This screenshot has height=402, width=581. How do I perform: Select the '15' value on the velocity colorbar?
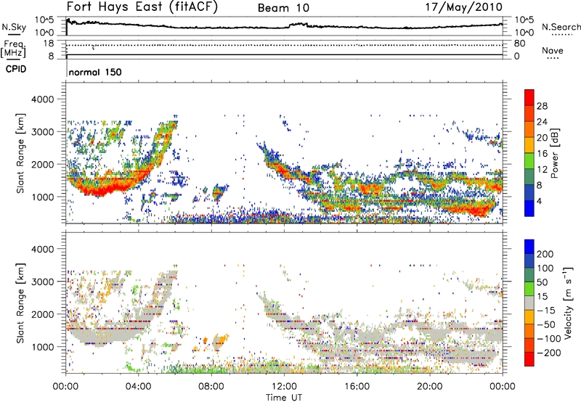point(542,297)
